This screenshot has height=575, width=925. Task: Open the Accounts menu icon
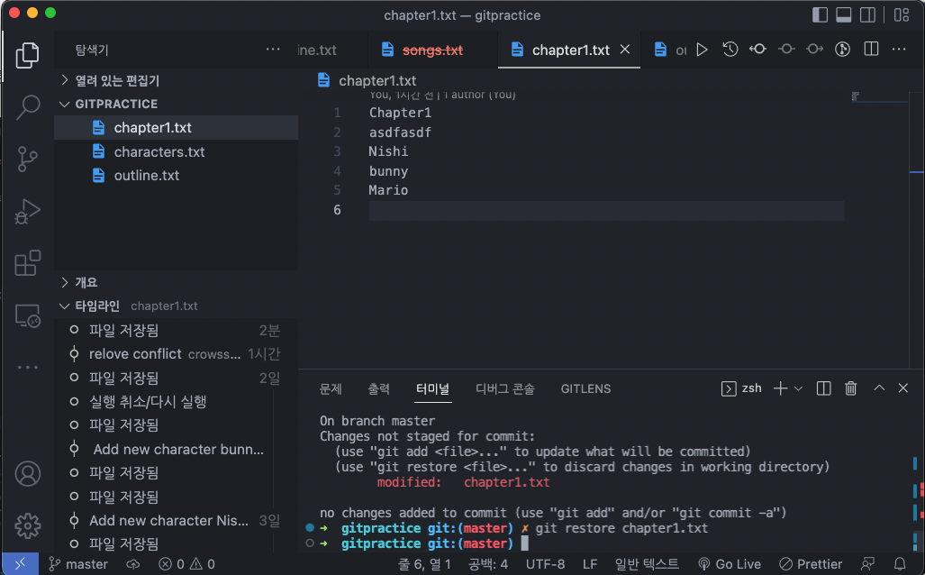point(27,473)
